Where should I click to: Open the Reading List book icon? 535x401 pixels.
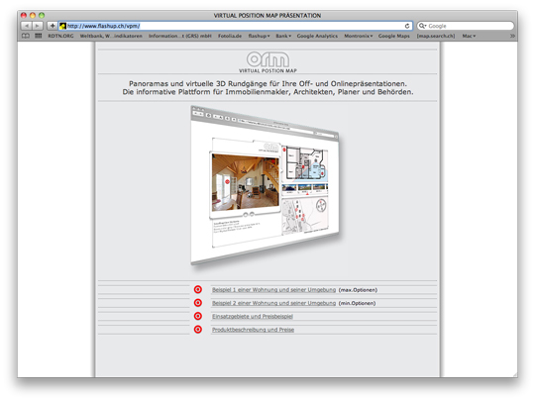point(26,36)
